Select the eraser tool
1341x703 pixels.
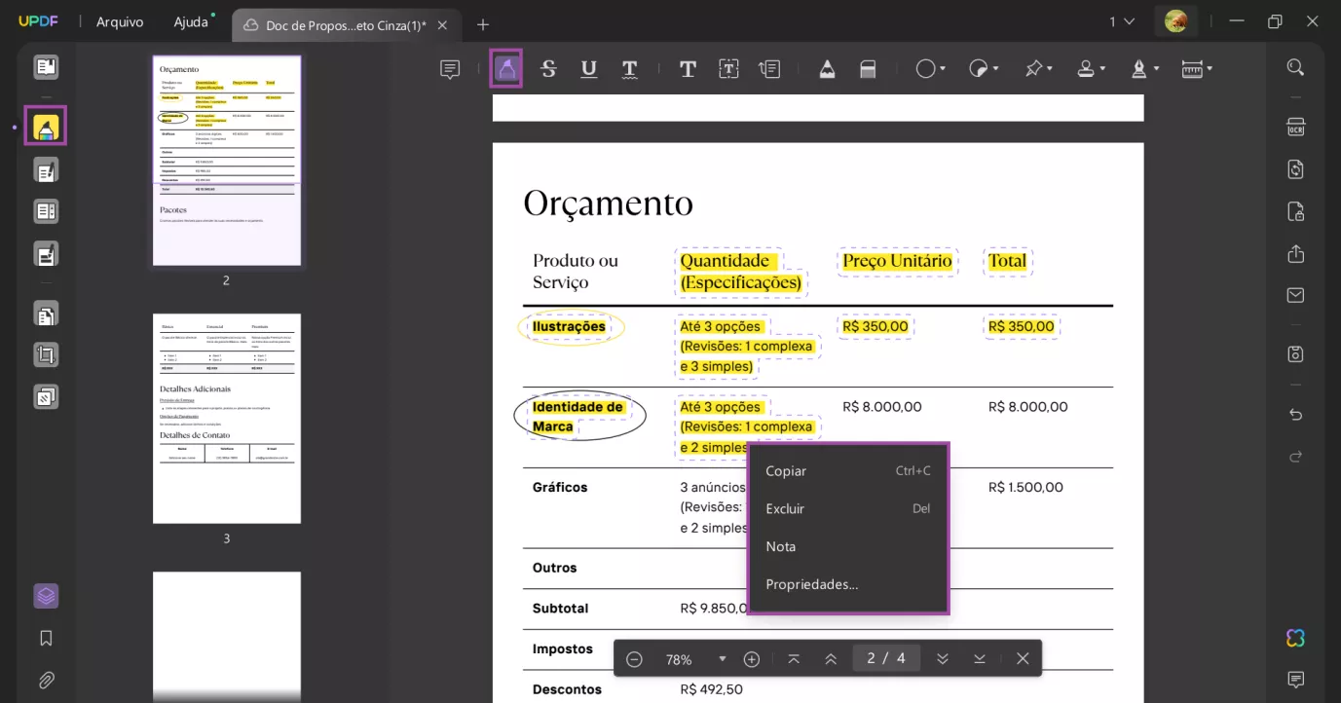868,69
